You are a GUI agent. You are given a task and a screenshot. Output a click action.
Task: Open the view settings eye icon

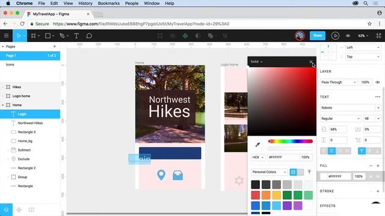(348, 36)
